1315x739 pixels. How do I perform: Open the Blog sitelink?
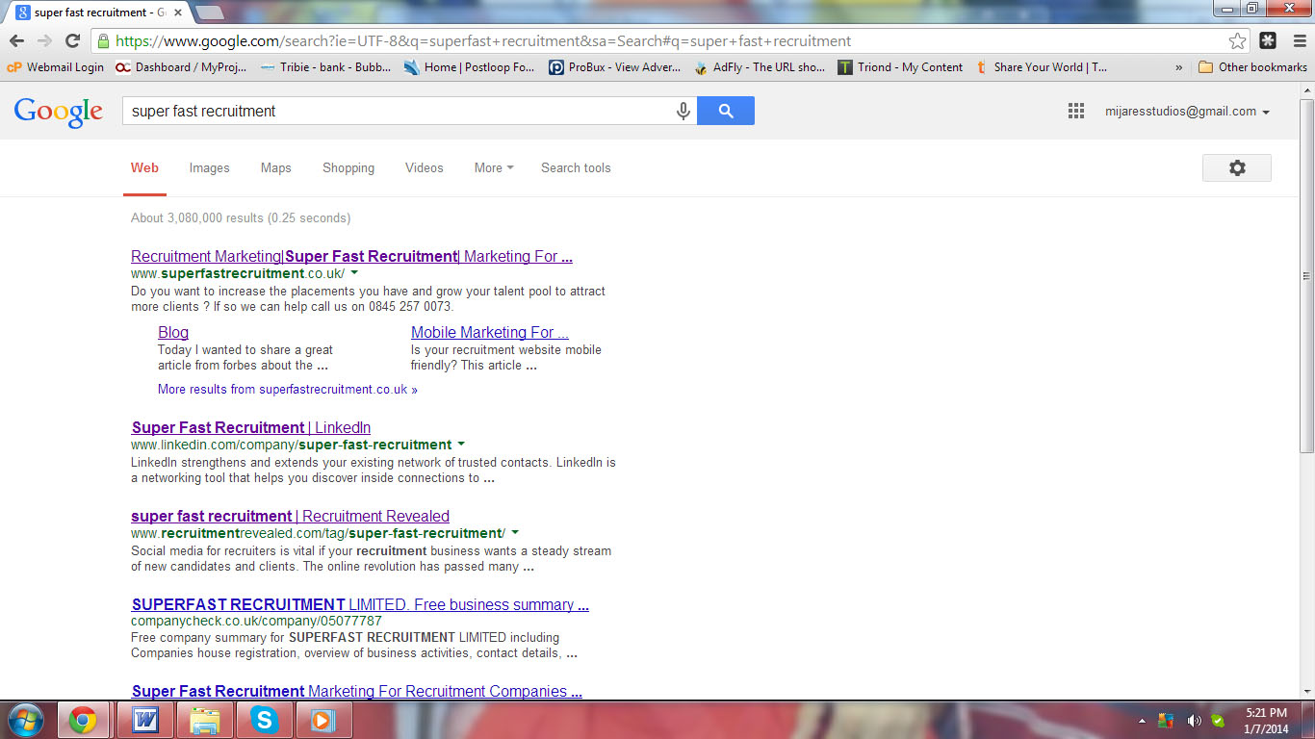pyautogui.click(x=173, y=333)
